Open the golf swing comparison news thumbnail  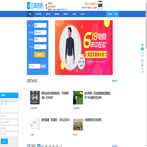35,98
